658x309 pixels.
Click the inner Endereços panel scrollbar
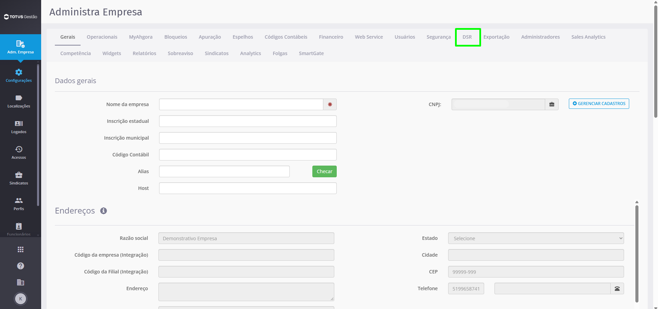(x=637, y=253)
